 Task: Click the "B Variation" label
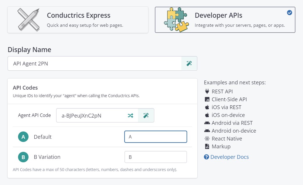[47, 157]
